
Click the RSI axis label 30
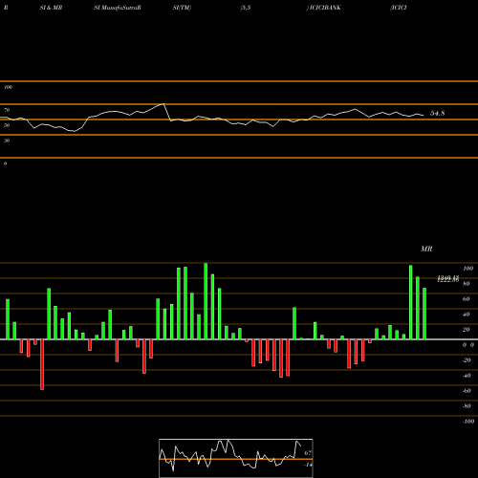[7, 141]
